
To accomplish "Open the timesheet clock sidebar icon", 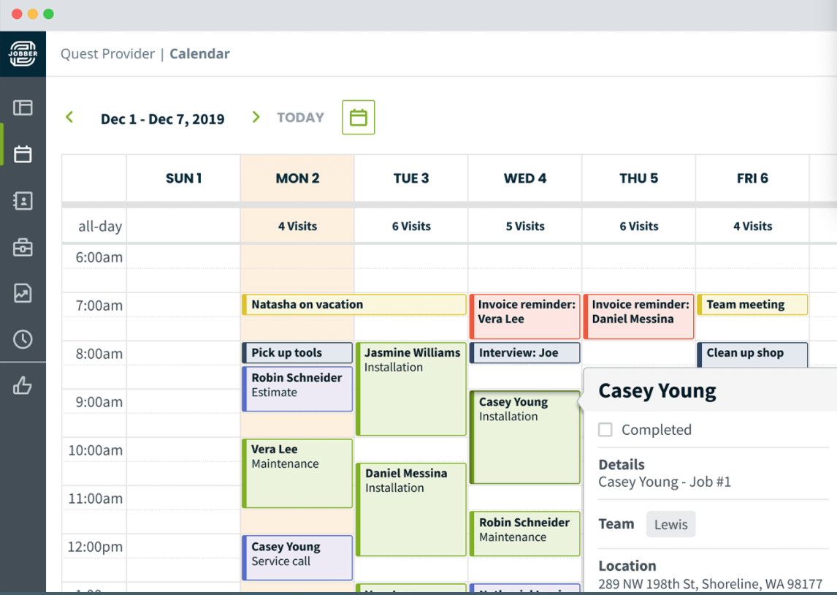I will point(23,339).
